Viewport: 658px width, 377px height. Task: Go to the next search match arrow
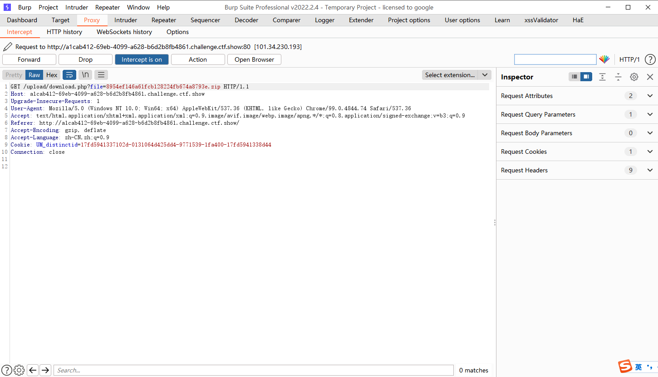click(x=45, y=370)
